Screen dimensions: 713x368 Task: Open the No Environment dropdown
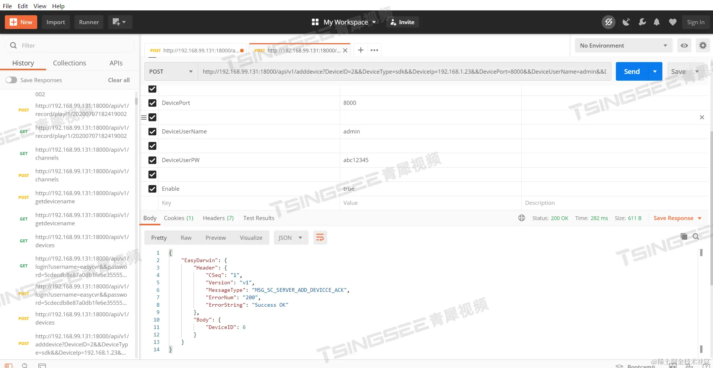tap(624, 45)
